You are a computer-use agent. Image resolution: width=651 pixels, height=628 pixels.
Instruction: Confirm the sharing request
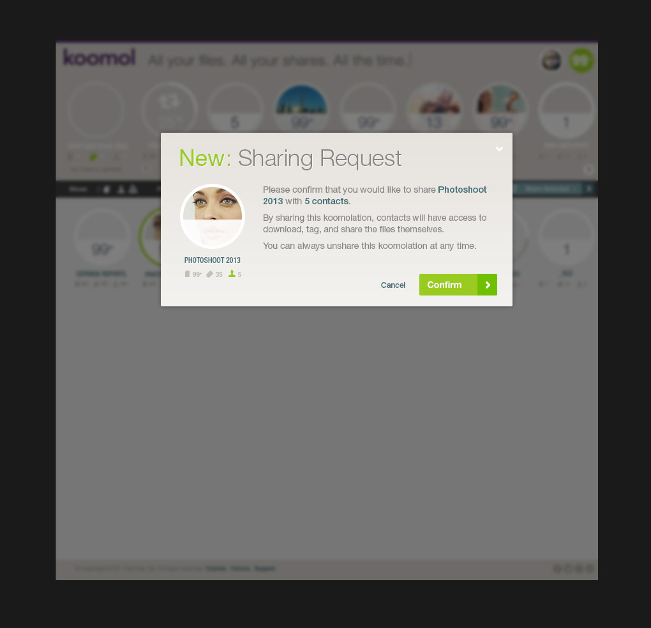[x=458, y=285]
